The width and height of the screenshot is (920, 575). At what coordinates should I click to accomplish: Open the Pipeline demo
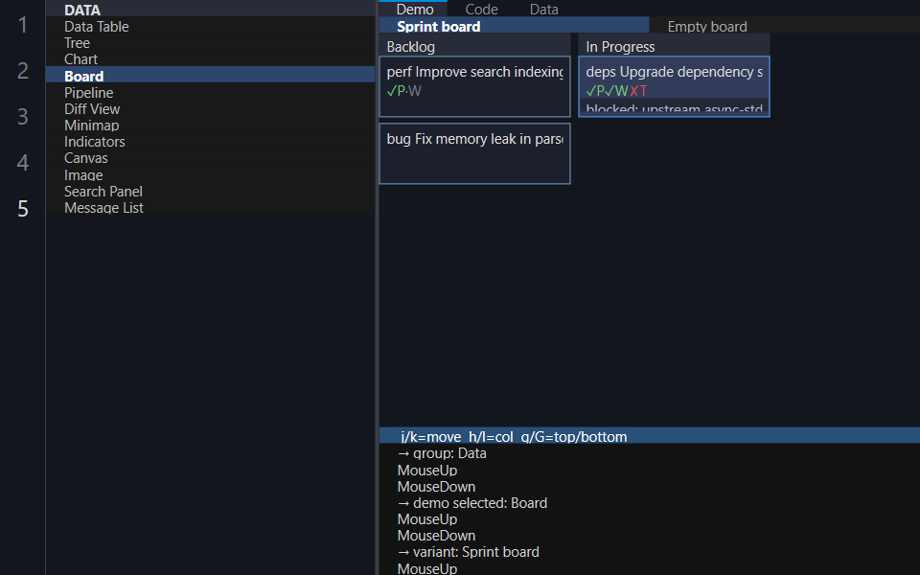click(x=210, y=92)
